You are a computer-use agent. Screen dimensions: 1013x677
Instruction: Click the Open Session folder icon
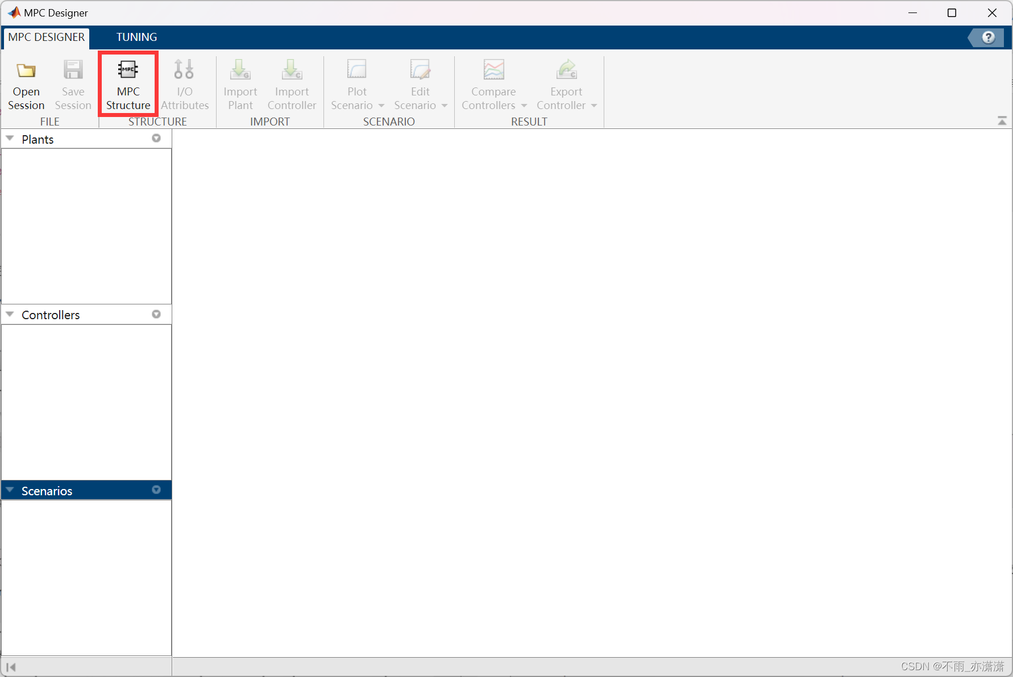[26, 70]
